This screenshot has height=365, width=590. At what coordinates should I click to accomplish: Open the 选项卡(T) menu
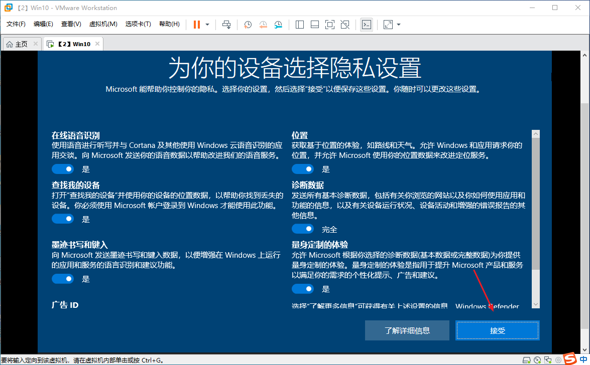point(138,24)
